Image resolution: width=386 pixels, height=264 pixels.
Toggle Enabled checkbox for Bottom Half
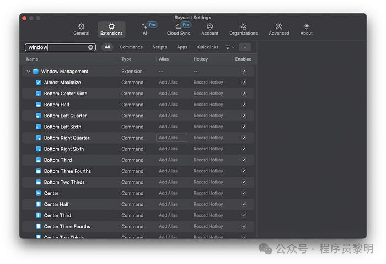(244, 105)
